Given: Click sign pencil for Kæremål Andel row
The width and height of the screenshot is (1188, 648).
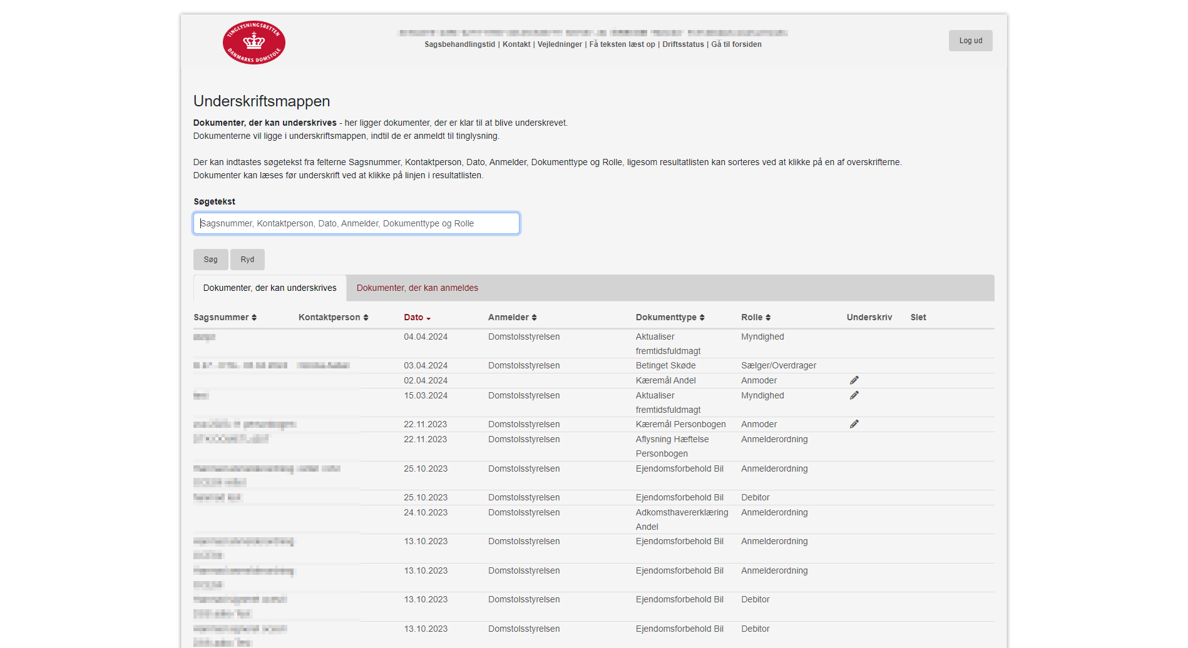Looking at the screenshot, I should coord(854,380).
